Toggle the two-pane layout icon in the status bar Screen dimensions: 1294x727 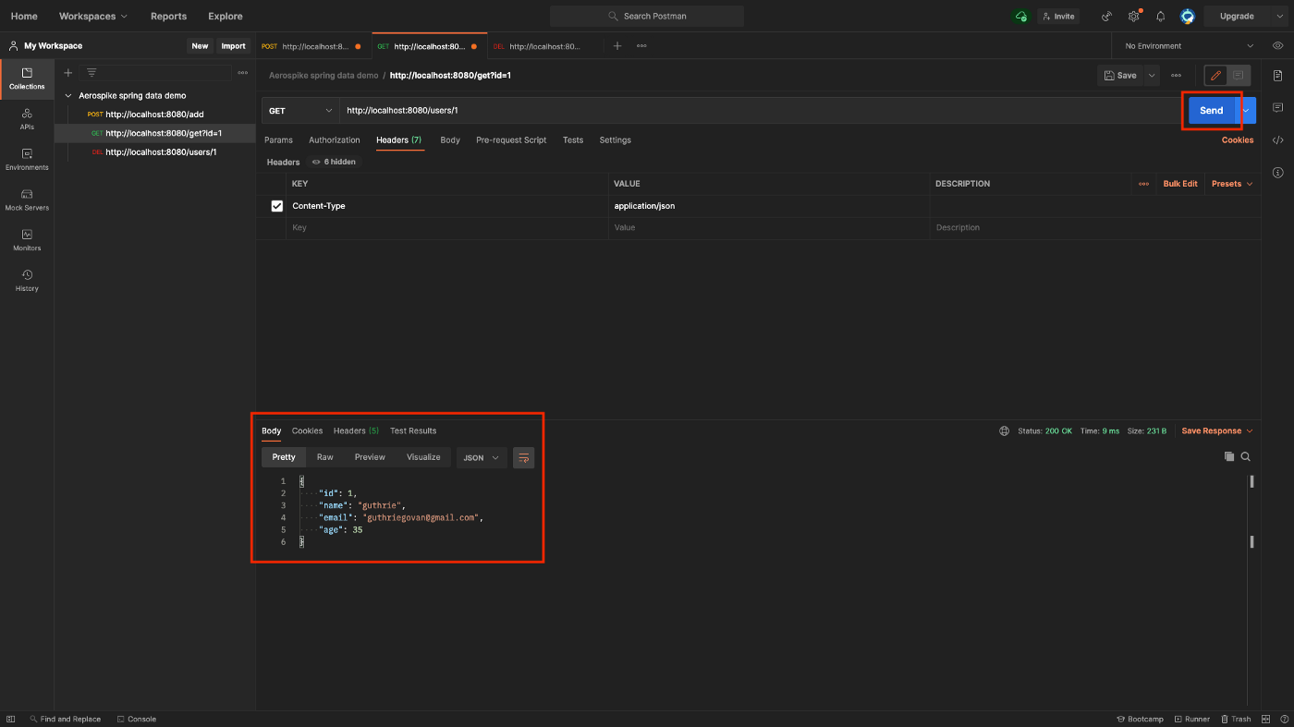coord(1266,719)
